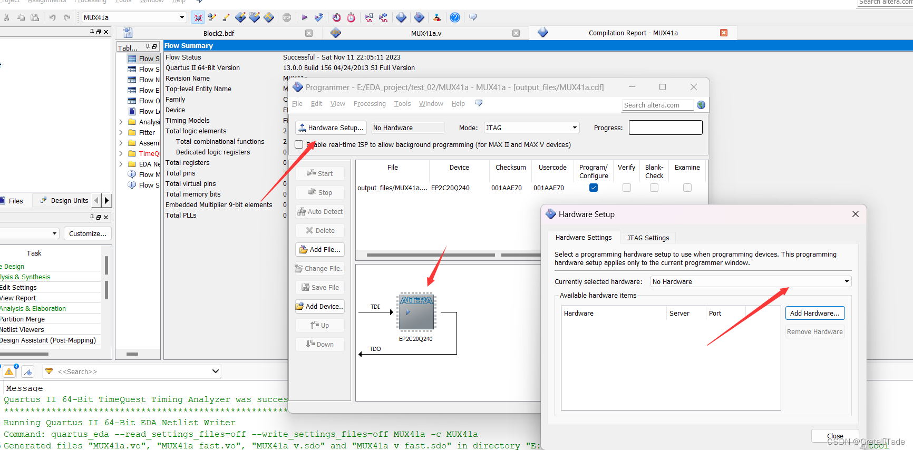Click the Customize... button
This screenshot has height=450, width=913.
pos(88,233)
